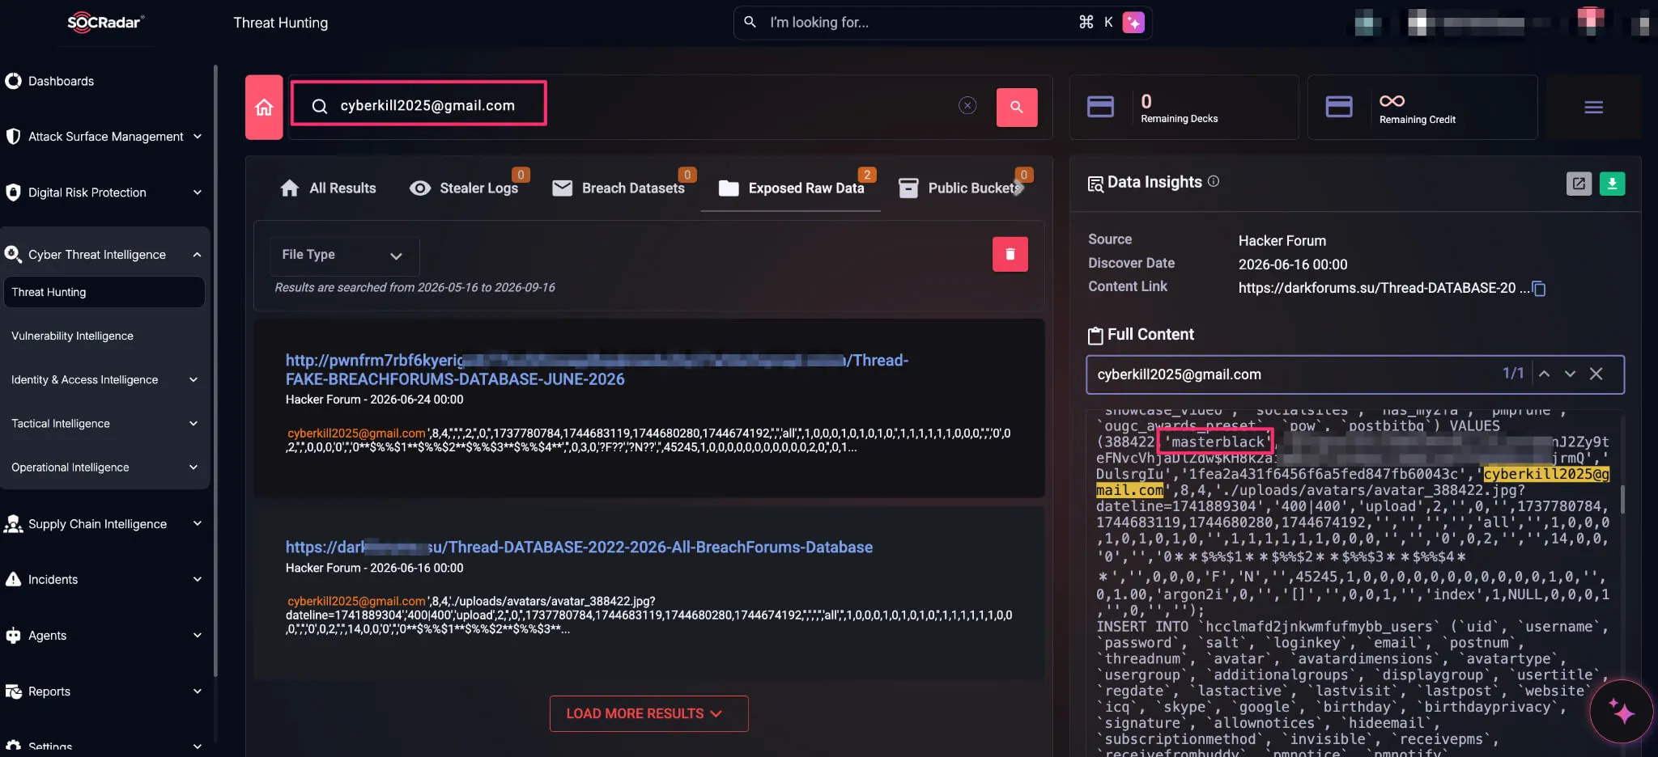Image resolution: width=1658 pixels, height=757 pixels.
Task: Click 'Hacker Forum - 2026-06-24 00:00' text
Action: coord(374,400)
